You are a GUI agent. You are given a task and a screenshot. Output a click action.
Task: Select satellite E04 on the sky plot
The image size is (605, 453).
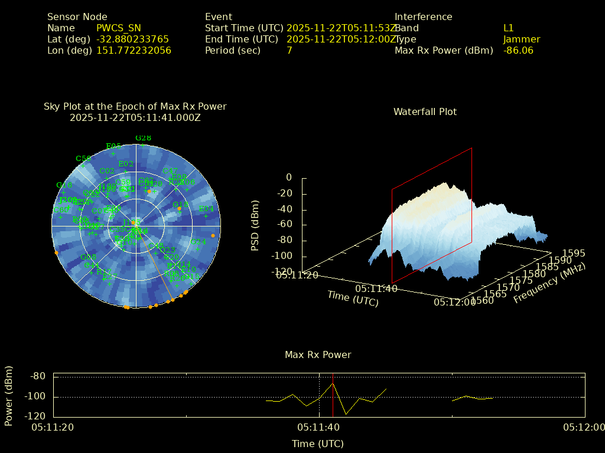click(x=206, y=216)
